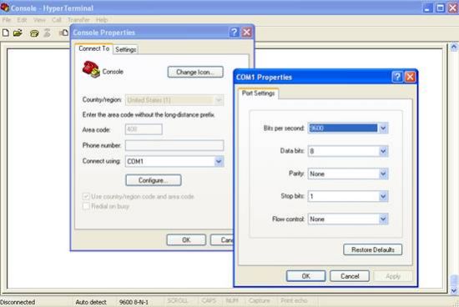Click Apply in COM1 Properties

click(393, 276)
